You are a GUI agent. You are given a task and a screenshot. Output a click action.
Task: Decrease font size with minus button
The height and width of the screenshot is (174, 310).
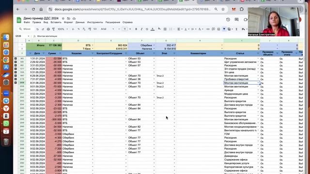coord(119,29)
